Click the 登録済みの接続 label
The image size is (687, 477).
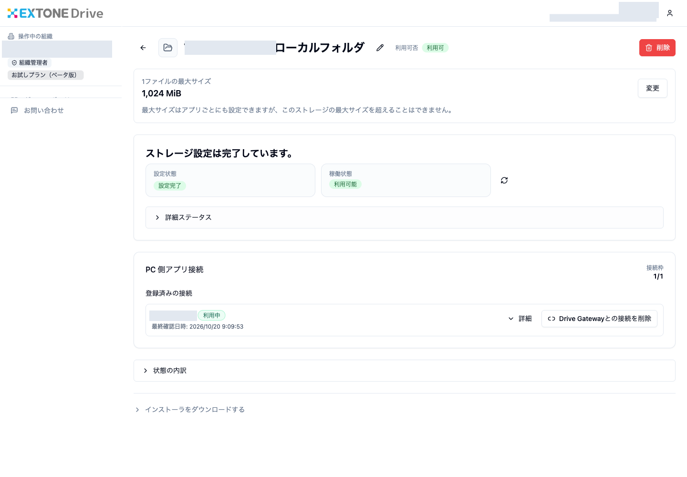pos(169,293)
